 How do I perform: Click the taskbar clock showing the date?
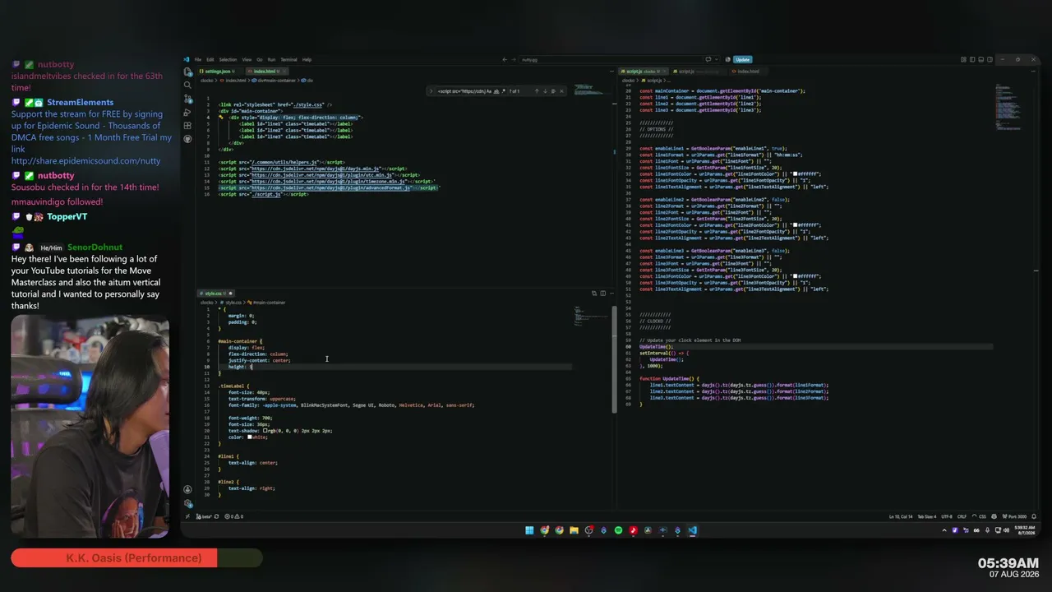coord(1023,530)
